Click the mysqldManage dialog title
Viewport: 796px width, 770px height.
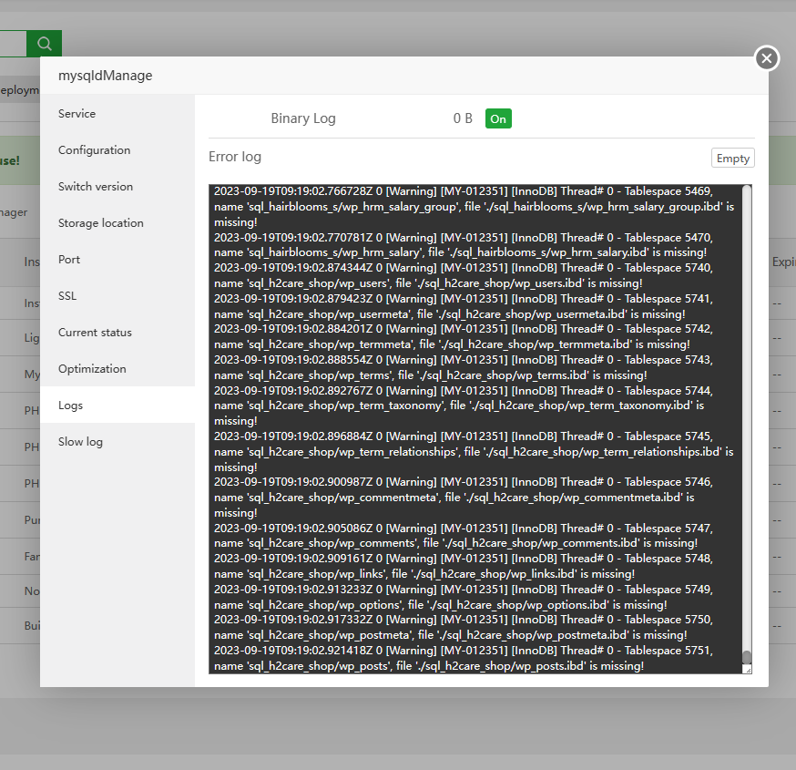(x=106, y=76)
